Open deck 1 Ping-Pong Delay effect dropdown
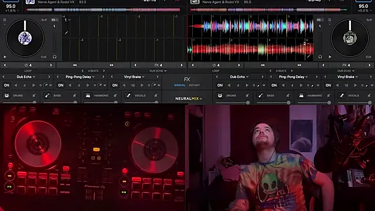 coord(80,77)
